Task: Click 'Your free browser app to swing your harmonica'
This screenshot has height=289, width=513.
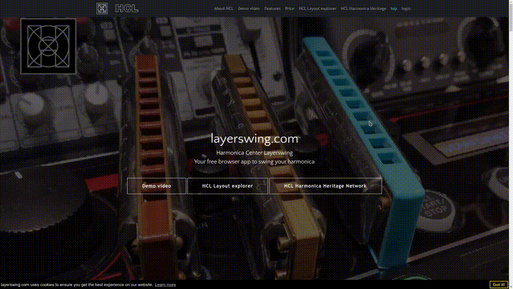Action: pyautogui.click(x=254, y=162)
